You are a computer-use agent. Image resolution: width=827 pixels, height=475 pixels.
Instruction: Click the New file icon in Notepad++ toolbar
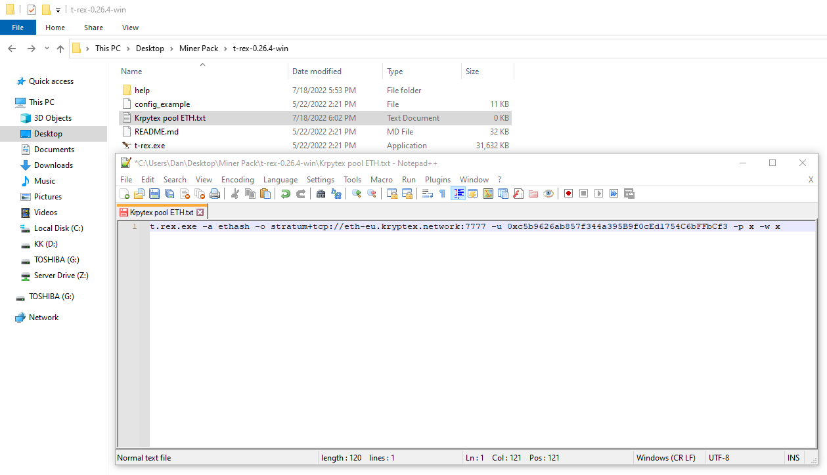click(124, 194)
